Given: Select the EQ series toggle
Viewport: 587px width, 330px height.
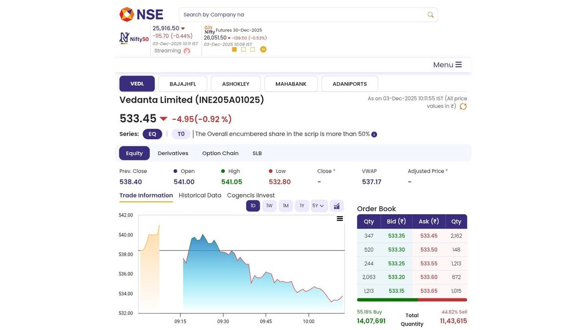Looking at the screenshot, I should coord(152,134).
